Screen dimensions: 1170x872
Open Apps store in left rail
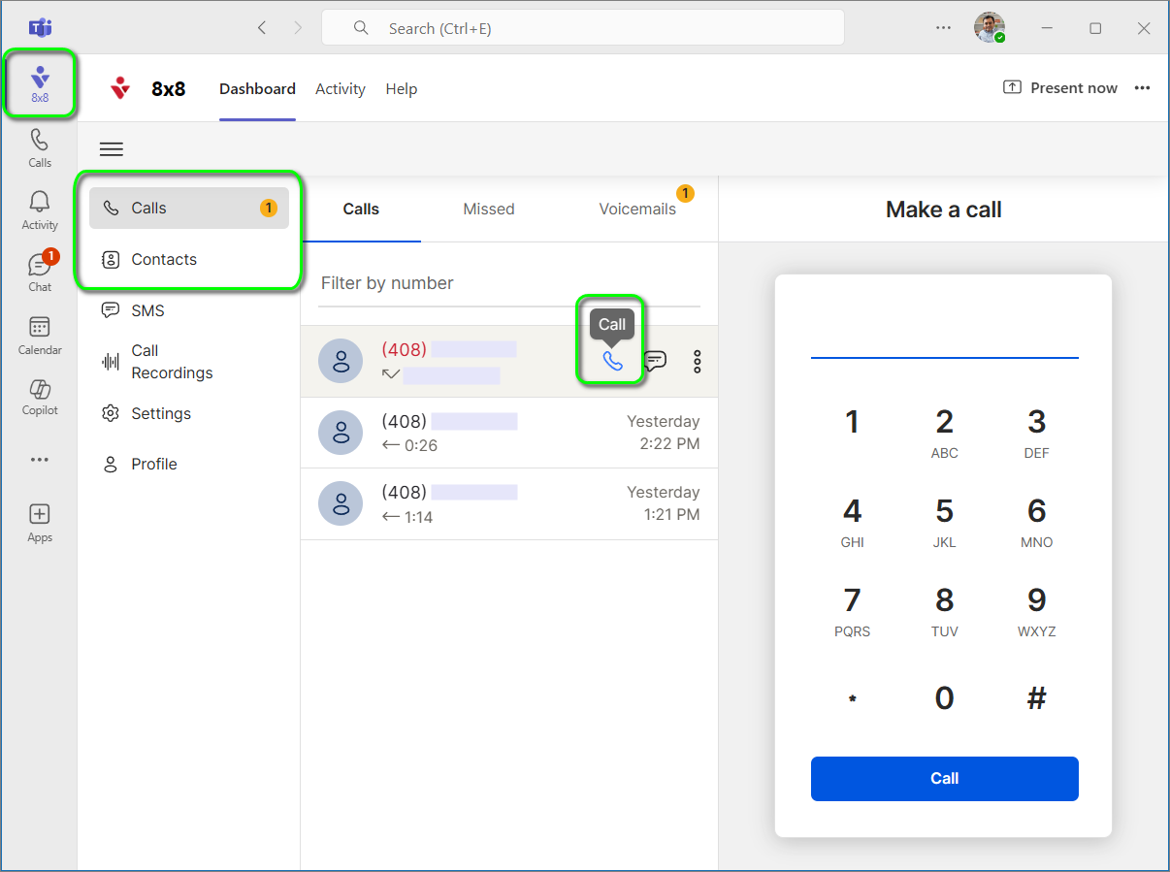coord(40,523)
